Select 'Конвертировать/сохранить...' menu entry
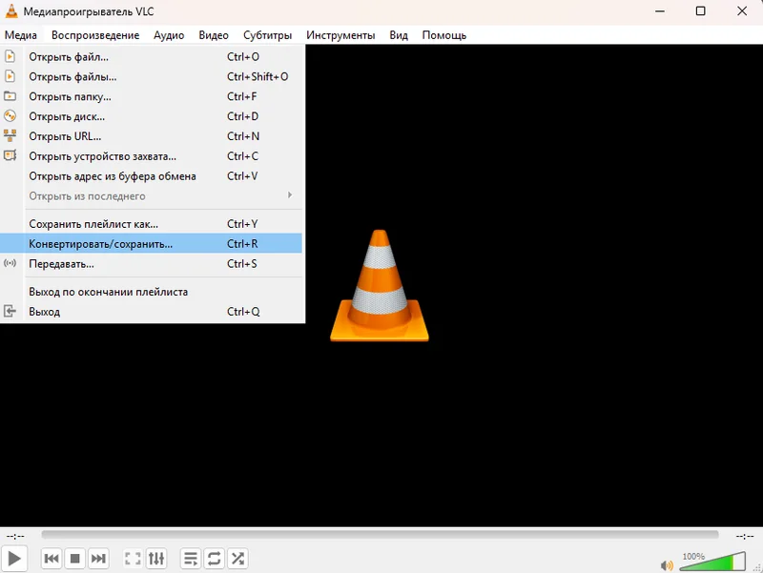 [101, 244]
